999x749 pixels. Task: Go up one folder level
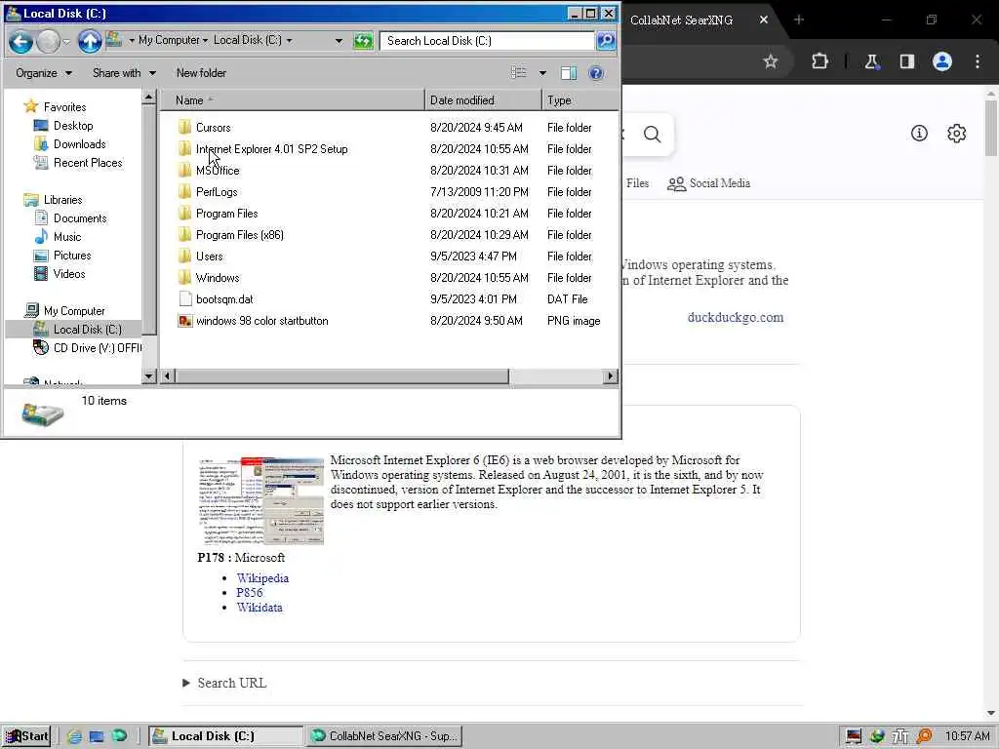point(89,41)
